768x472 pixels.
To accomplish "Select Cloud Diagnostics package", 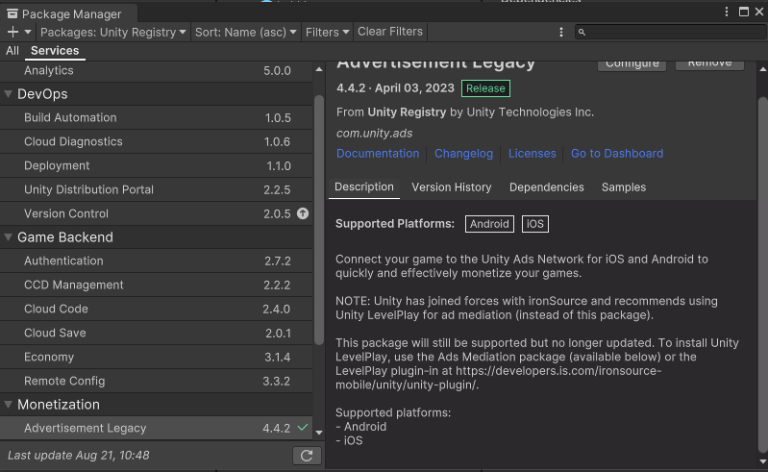I will [x=157, y=141].
